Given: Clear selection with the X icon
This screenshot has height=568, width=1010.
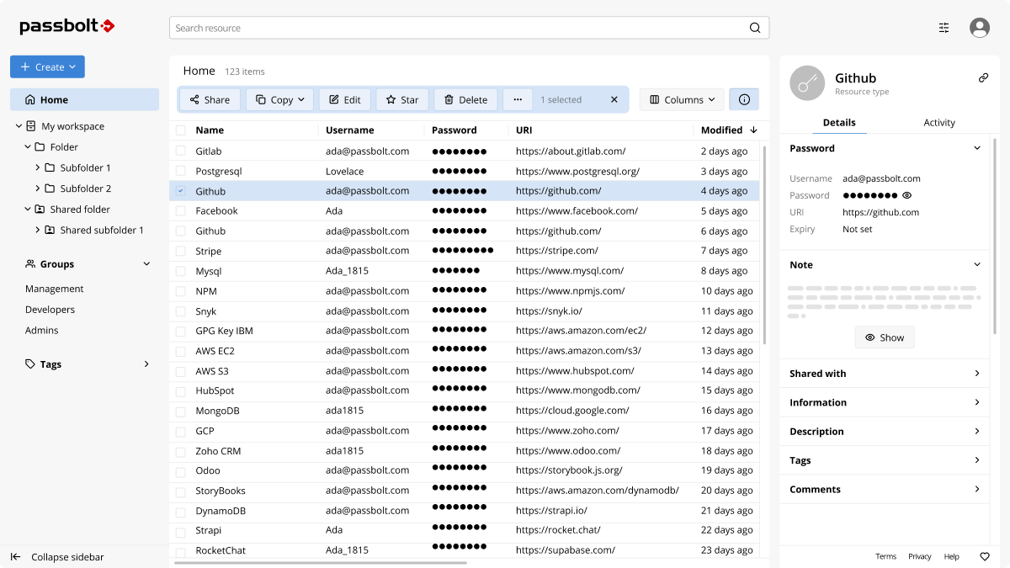Looking at the screenshot, I should [x=614, y=99].
